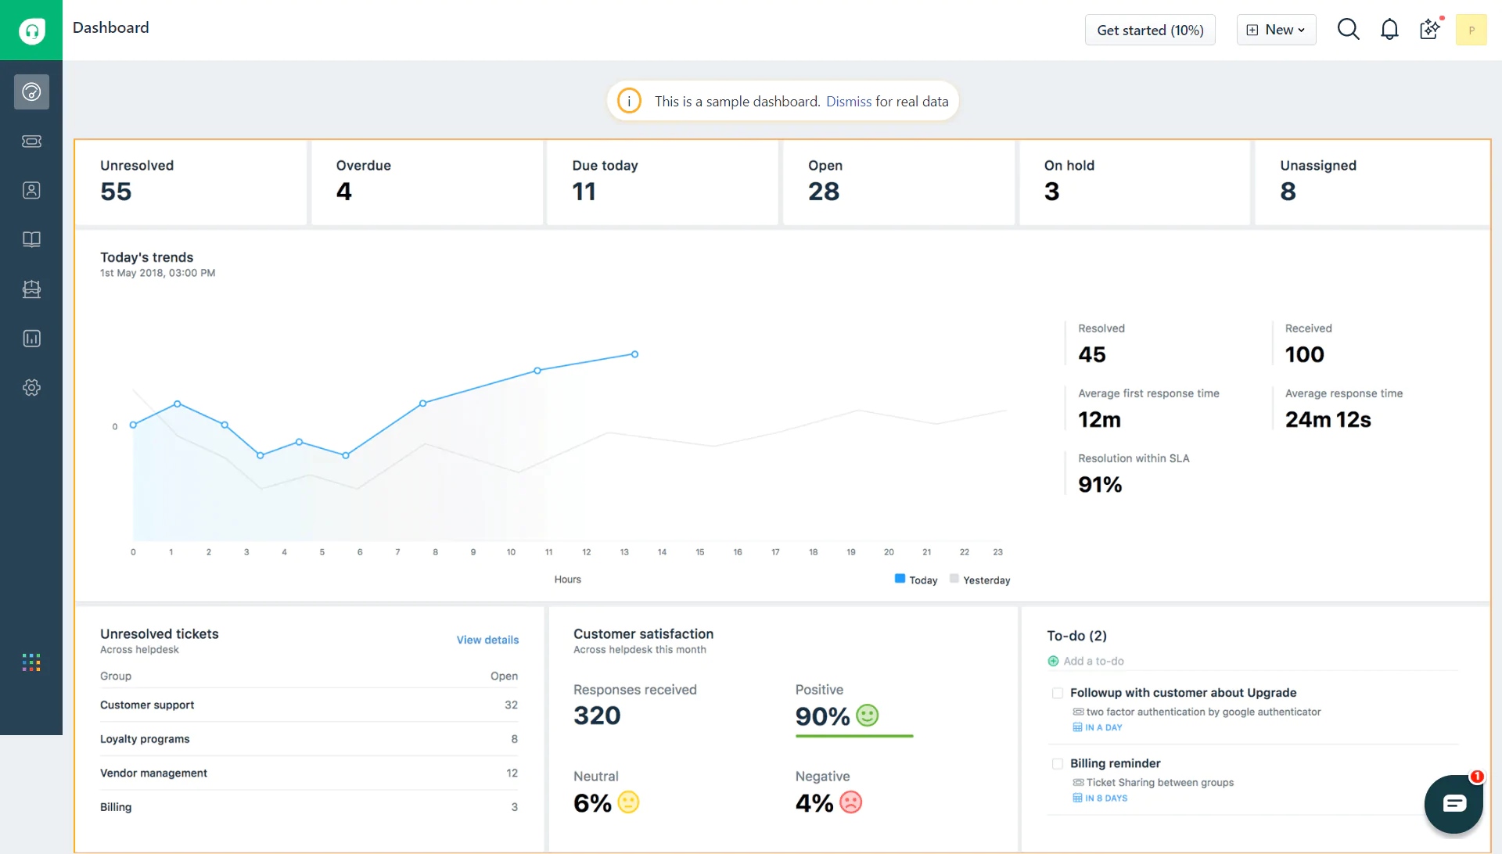The height and width of the screenshot is (854, 1502).
Task: Click the Dashboard page title
Action: 111,28
